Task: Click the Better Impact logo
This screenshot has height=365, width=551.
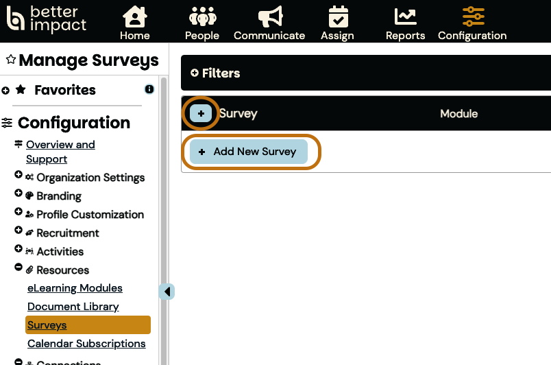Action: (x=47, y=20)
